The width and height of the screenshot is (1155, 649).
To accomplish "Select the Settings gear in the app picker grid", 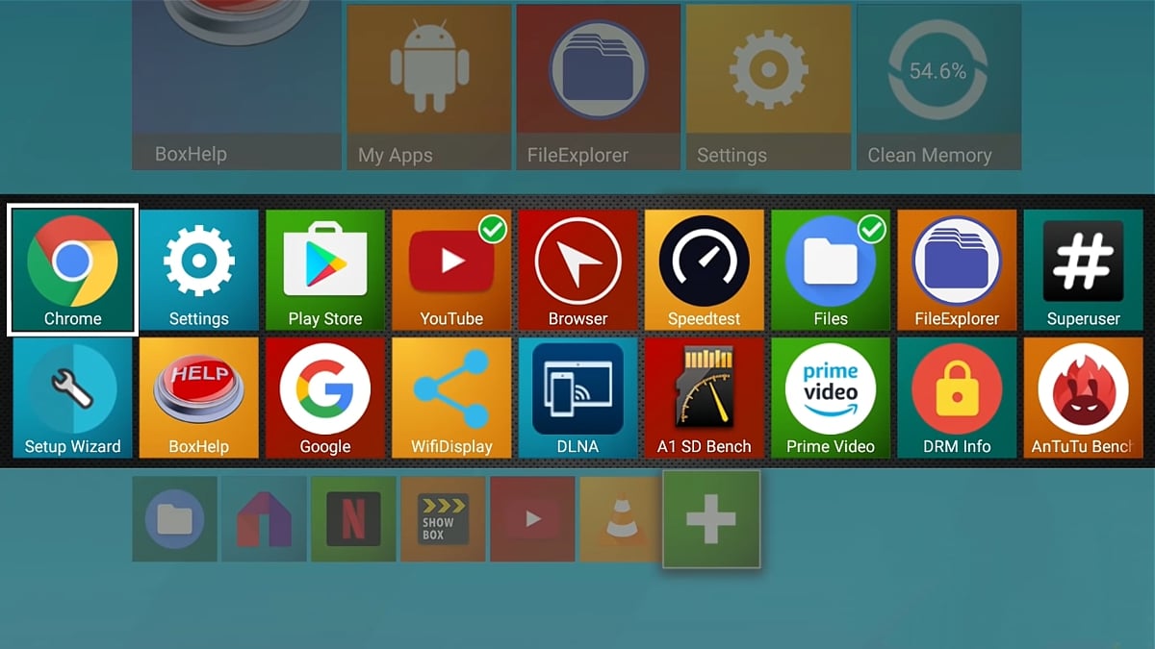I will (199, 270).
